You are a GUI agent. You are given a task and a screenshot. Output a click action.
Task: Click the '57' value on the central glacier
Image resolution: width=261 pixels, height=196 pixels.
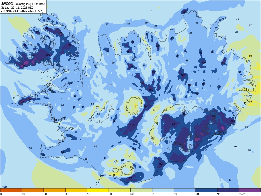[x=136, y=107]
